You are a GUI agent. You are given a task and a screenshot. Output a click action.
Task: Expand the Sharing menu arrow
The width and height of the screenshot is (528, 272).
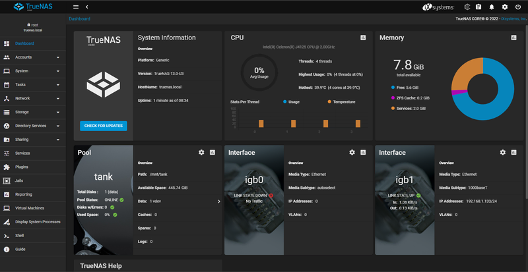pos(58,140)
